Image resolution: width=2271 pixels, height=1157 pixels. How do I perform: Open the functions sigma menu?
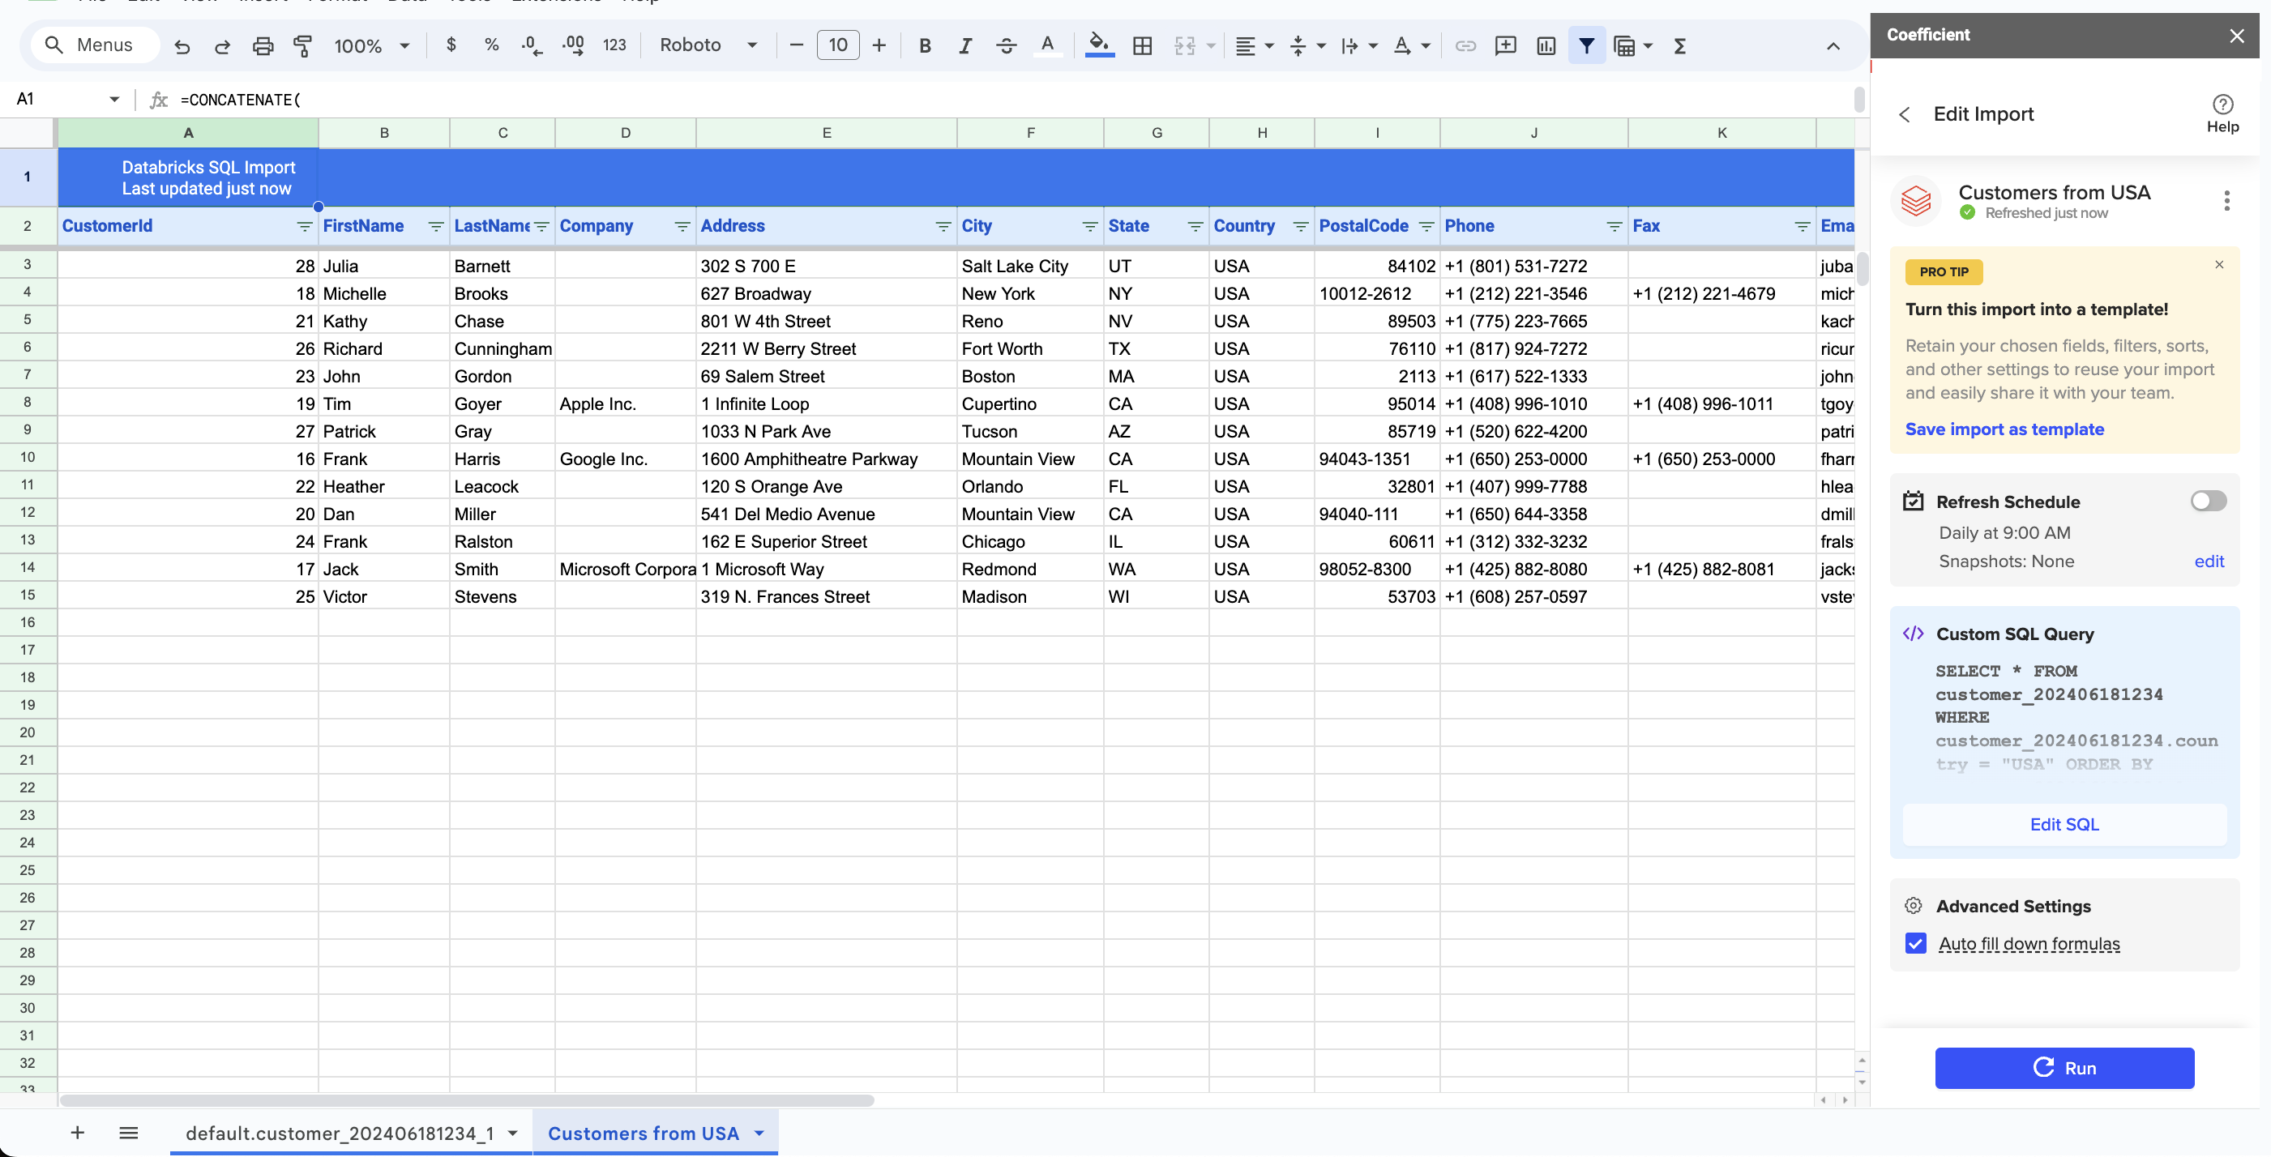1680,46
